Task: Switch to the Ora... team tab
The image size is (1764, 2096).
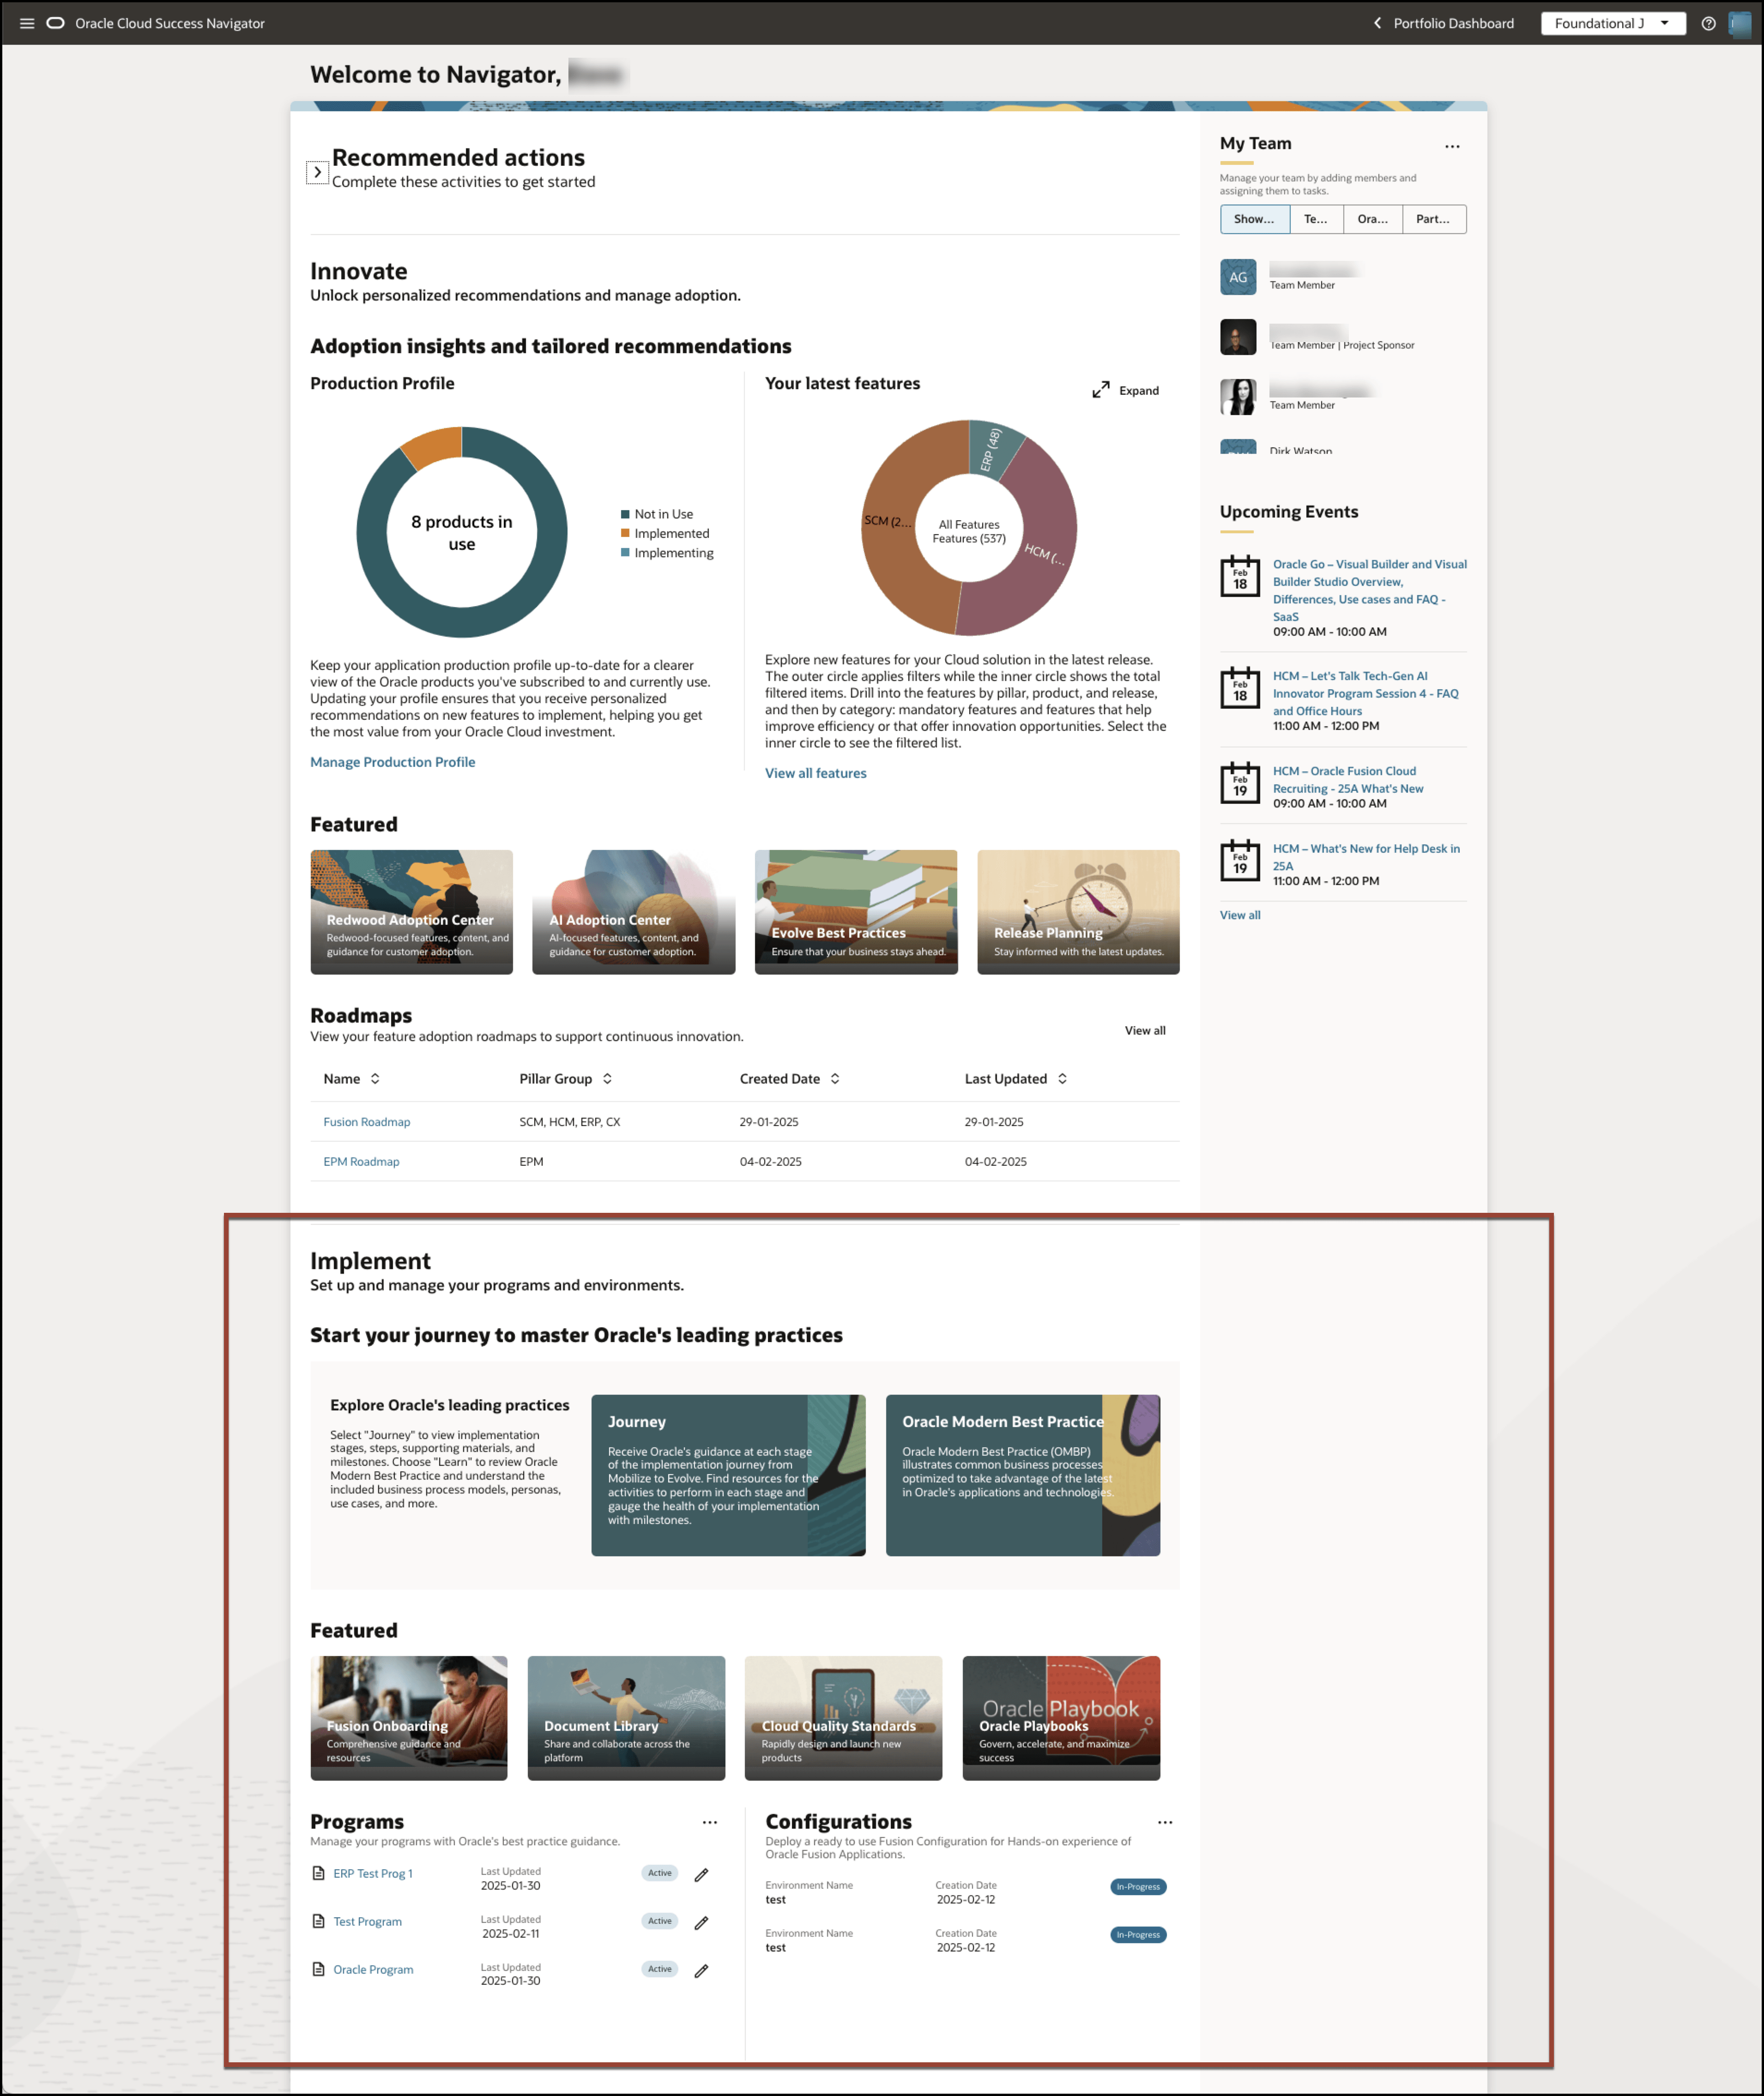Action: click(x=1372, y=219)
